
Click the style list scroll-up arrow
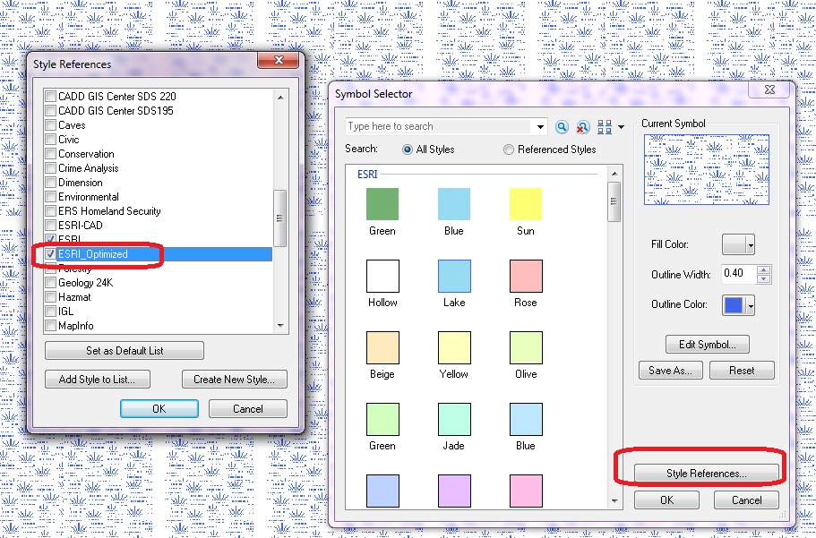pos(280,98)
